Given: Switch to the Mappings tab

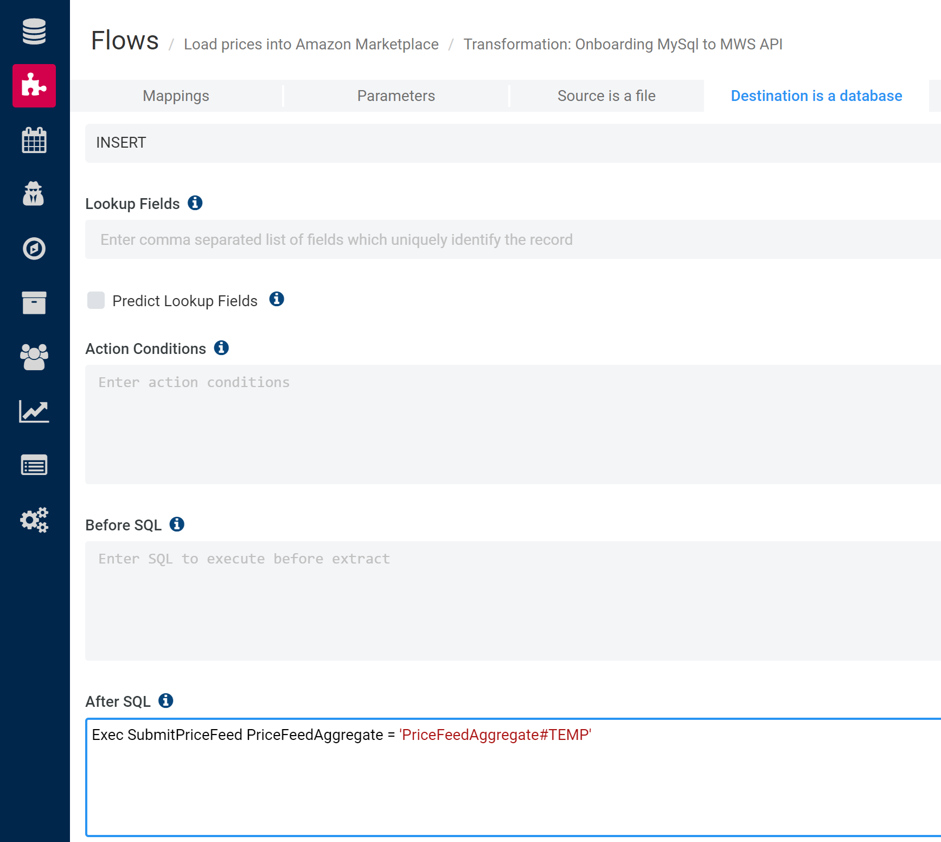Looking at the screenshot, I should coord(176,96).
